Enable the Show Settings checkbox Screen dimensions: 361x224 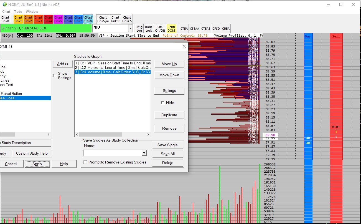click(x=55, y=76)
